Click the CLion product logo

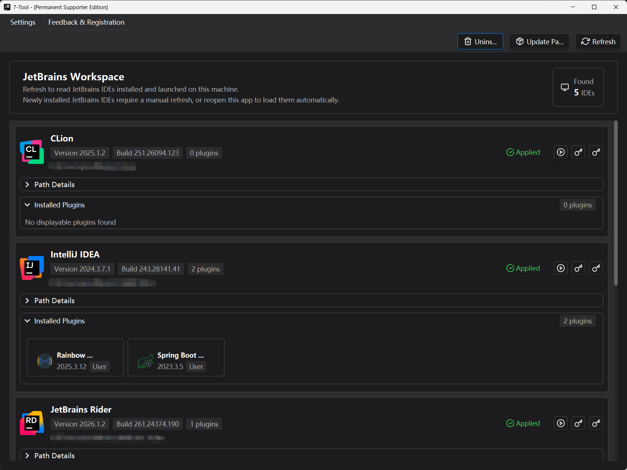[x=32, y=152]
